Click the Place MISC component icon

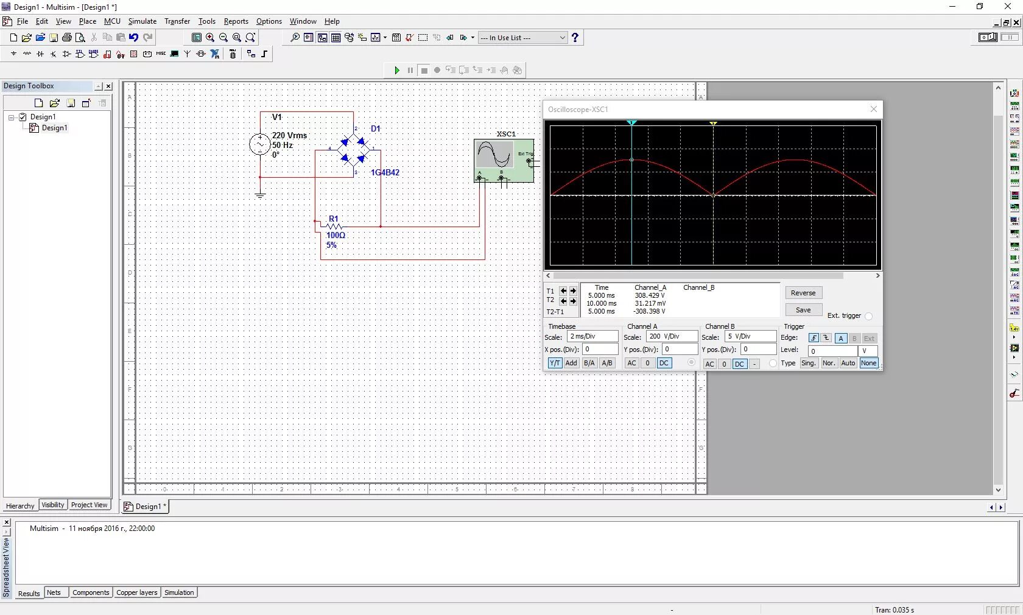click(161, 54)
